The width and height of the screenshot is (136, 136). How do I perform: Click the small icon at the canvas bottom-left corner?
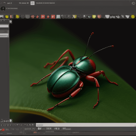[11, 121]
